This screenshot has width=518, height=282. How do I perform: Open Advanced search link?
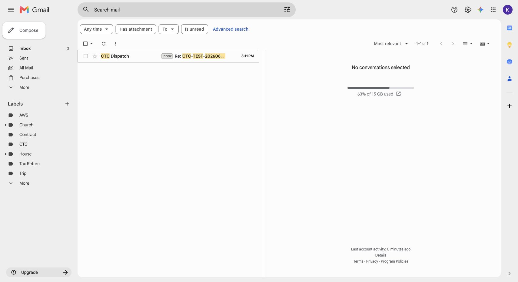(231, 29)
